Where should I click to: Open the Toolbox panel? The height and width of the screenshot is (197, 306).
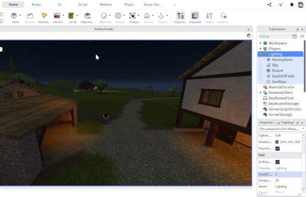209,17
